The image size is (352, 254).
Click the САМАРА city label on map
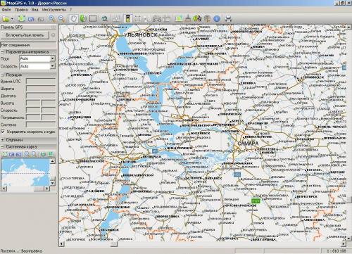[248, 144]
